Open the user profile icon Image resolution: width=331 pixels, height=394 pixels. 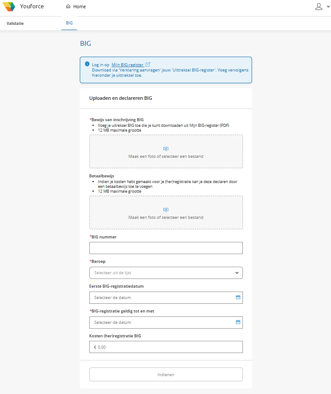click(319, 7)
